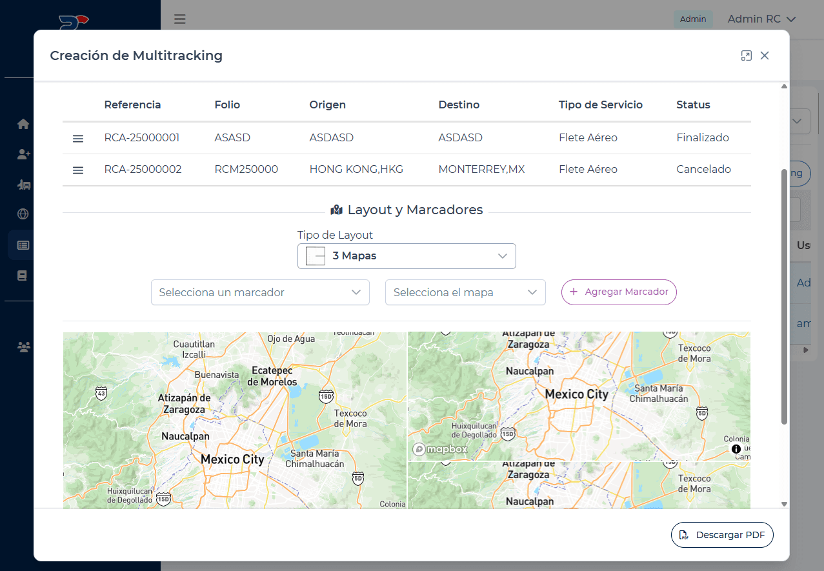This screenshot has width=824, height=571.
Task: Click the add-user icon in the sidebar
Action: click(x=23, y=154)
